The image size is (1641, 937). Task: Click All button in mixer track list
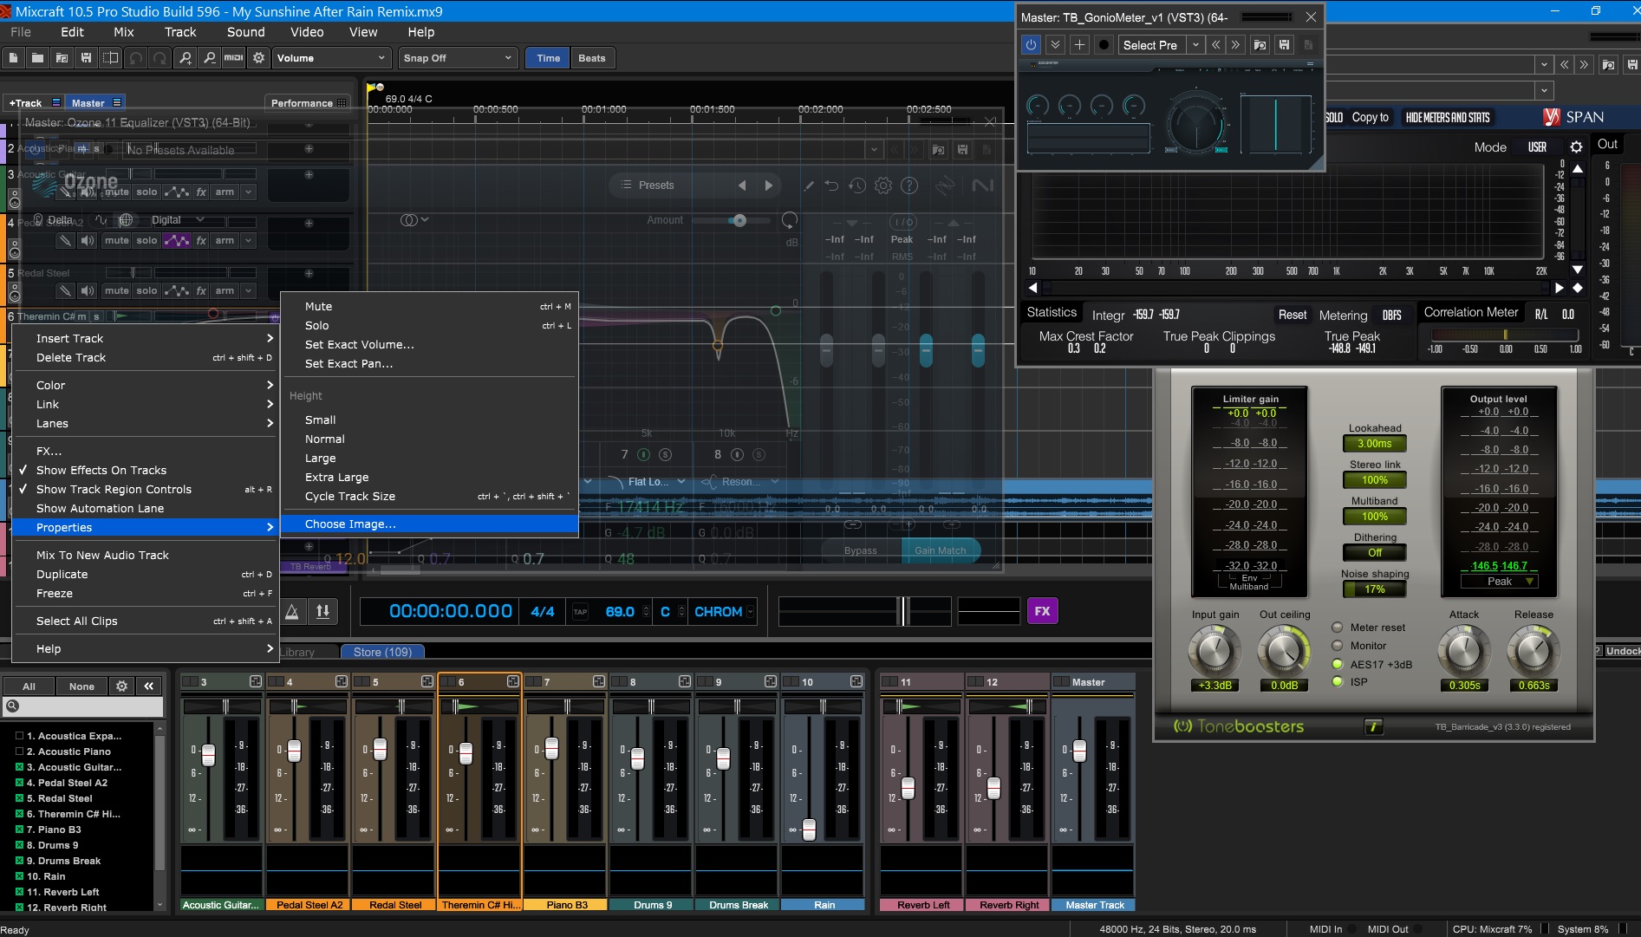click(29, 686)
